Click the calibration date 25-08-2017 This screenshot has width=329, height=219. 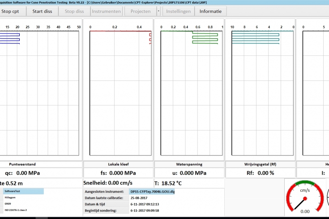(139, 198)
